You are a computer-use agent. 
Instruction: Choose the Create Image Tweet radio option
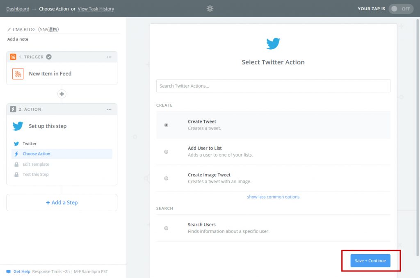click(166, 178)
